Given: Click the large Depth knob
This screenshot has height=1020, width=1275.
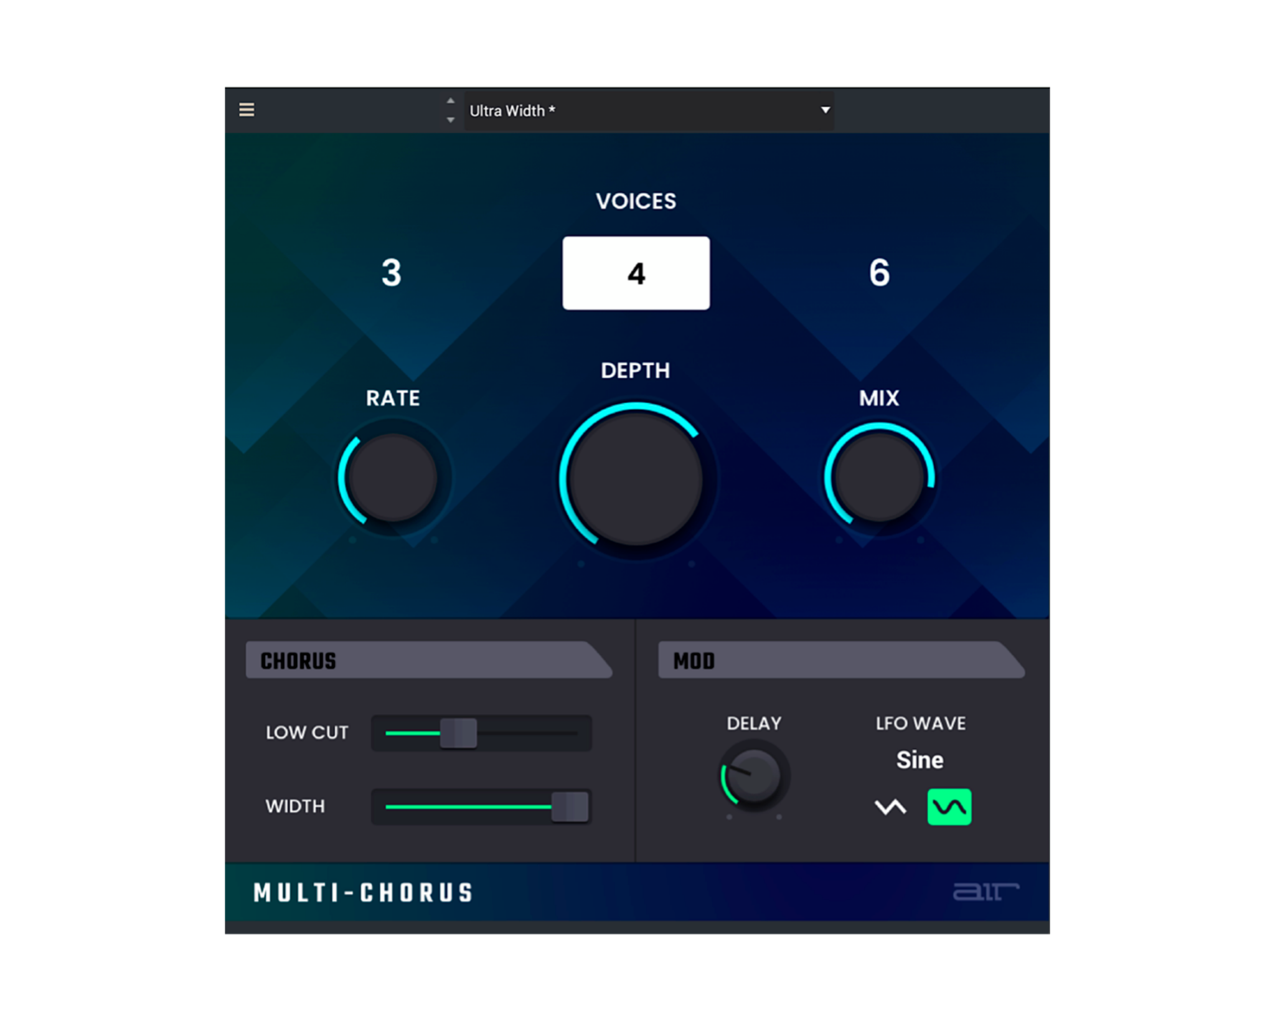Looking at the screenshot, I should (x=636, y=479).
